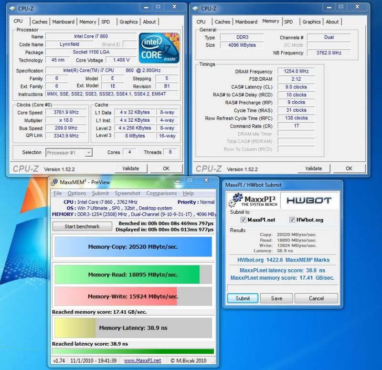Image resolution: width=382 pixels, height=370 pixels.
Task: Click the Level 3 cache value 8 MBytes
Action: pos(135,136)
